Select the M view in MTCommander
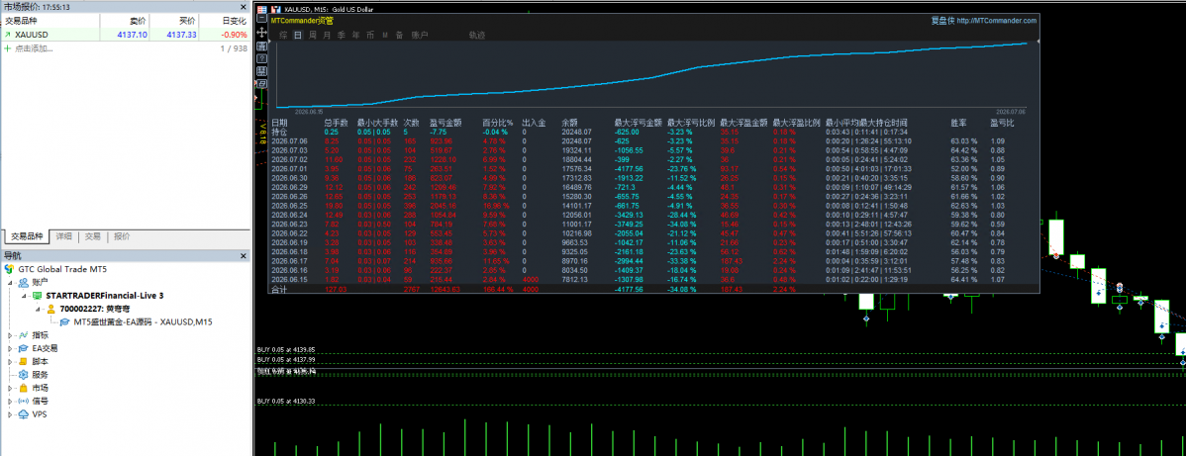The height and width of the screenshot is (456, 1186). pyautogui.click(x=385, y=35)
